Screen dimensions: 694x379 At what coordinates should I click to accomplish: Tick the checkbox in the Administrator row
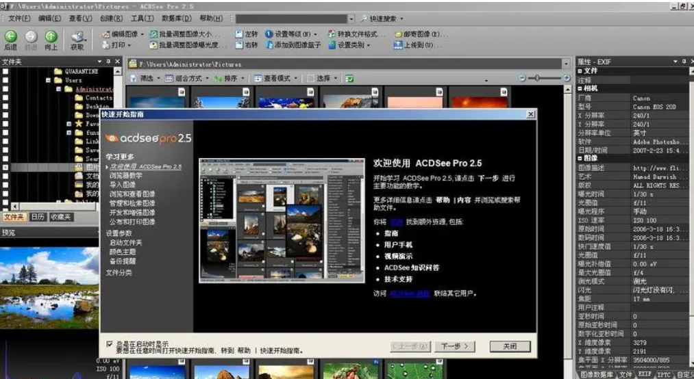(5, 89)
